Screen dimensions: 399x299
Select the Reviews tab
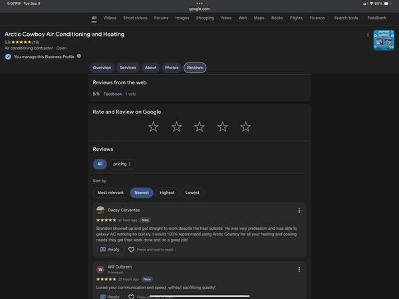pos(195,68)
